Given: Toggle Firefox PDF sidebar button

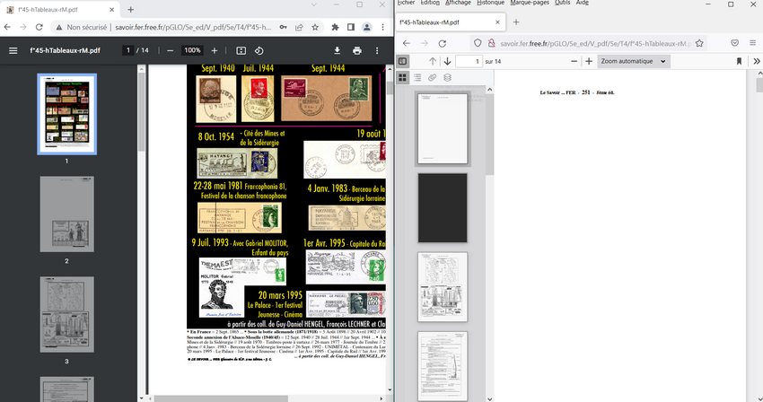Looking at the screenshot, I should pyautogui.click(x=402, y=61).
